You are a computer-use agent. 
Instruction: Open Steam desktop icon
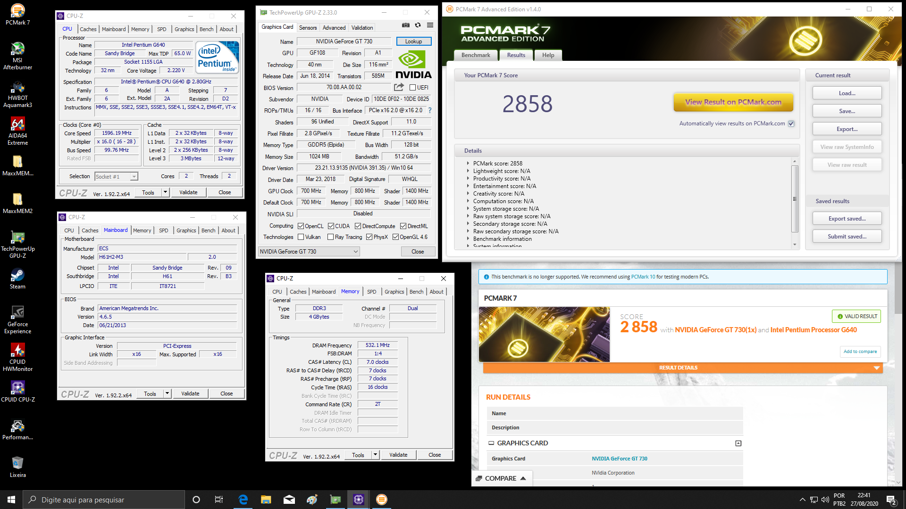(17, 278)
